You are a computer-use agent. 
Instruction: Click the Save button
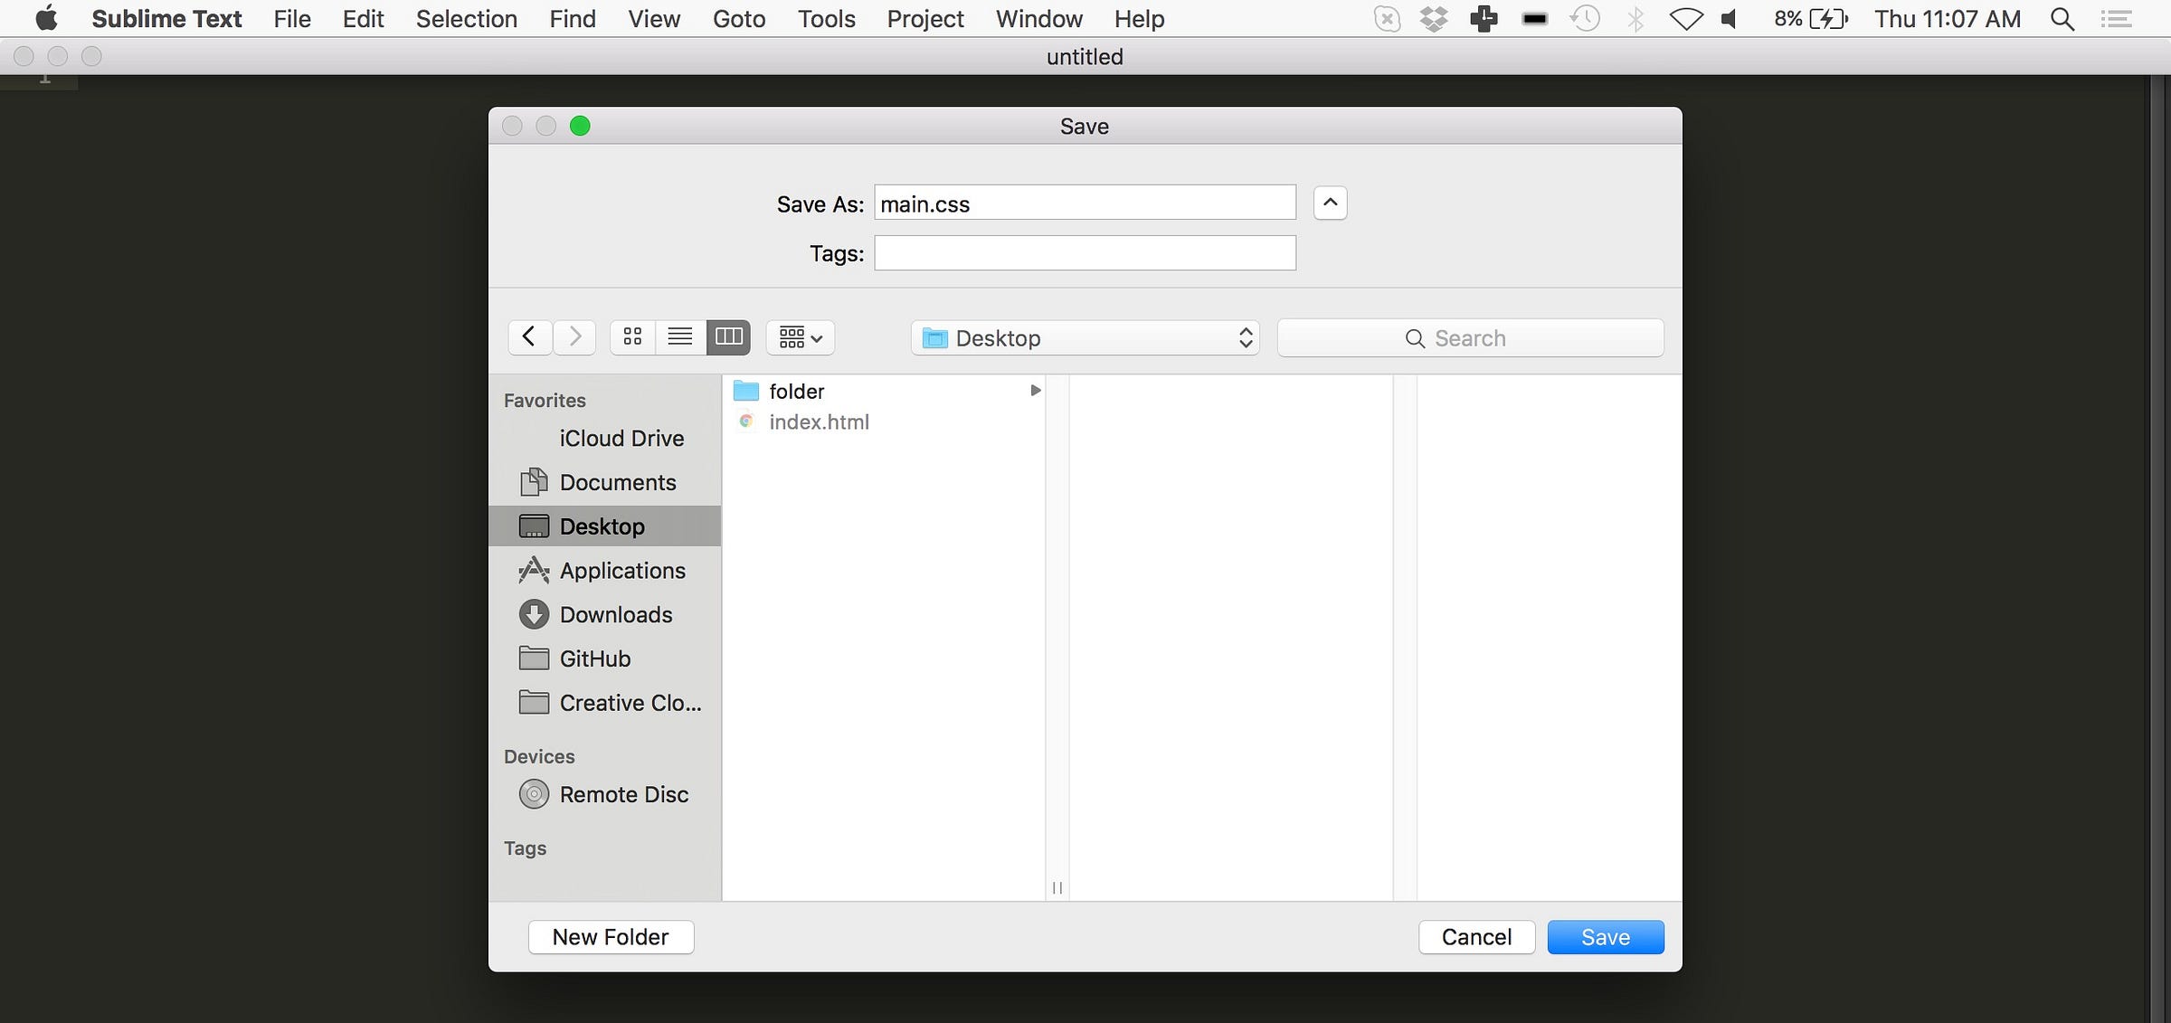[x=1605, y=937]
